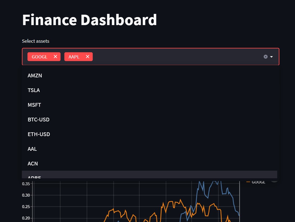Image resolution: width=295 pixels, height=222 pixels.
Task: Clear all selected assets
Action: 265,57
